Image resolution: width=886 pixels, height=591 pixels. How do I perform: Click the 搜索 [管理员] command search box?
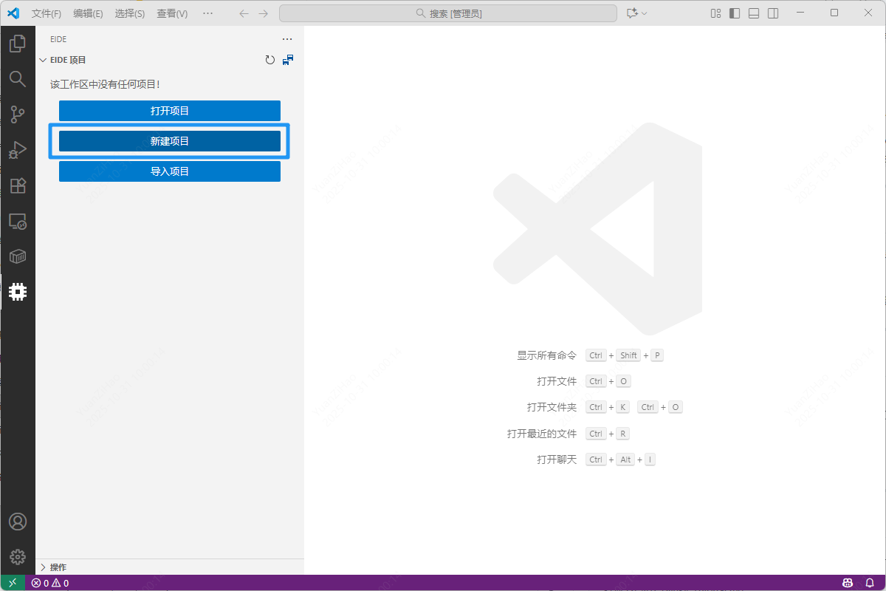click(x=448, y=13)
